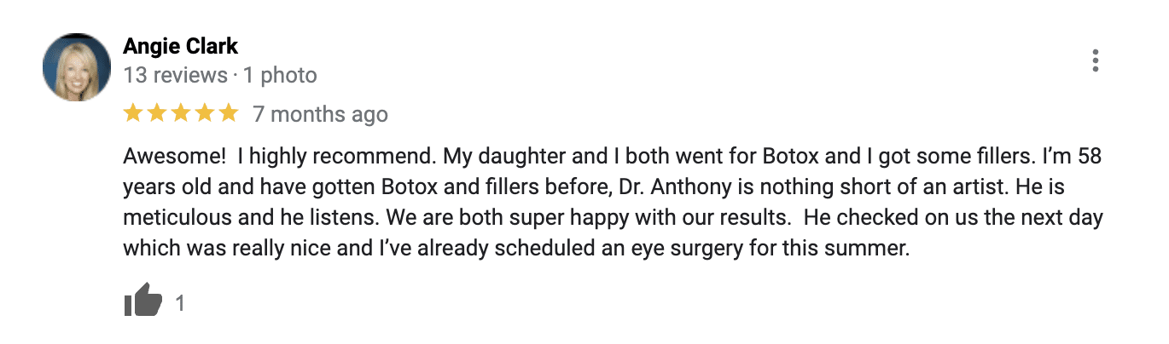
Task: Click the fifth yellow rating star
Action: [228, 113]
